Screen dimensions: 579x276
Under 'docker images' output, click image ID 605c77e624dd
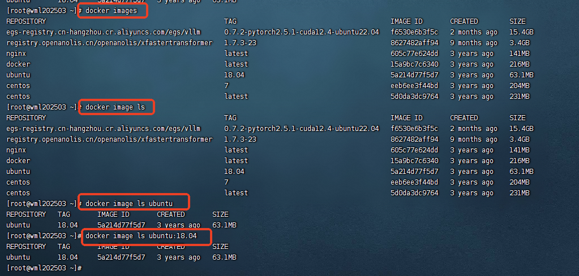click(414, 54)
